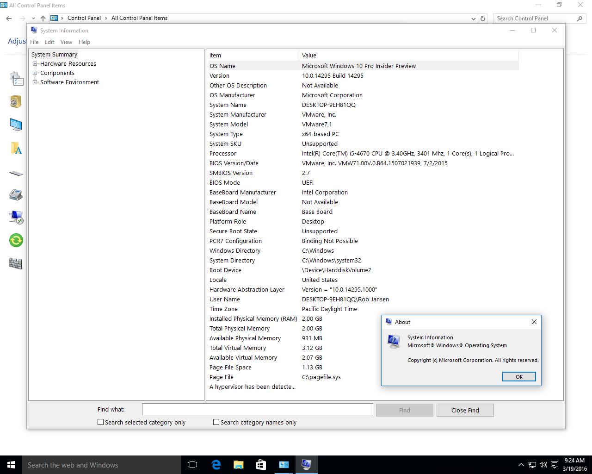Open the network icon in system tray
Screen dimensions: 592x474
[532, 465]
